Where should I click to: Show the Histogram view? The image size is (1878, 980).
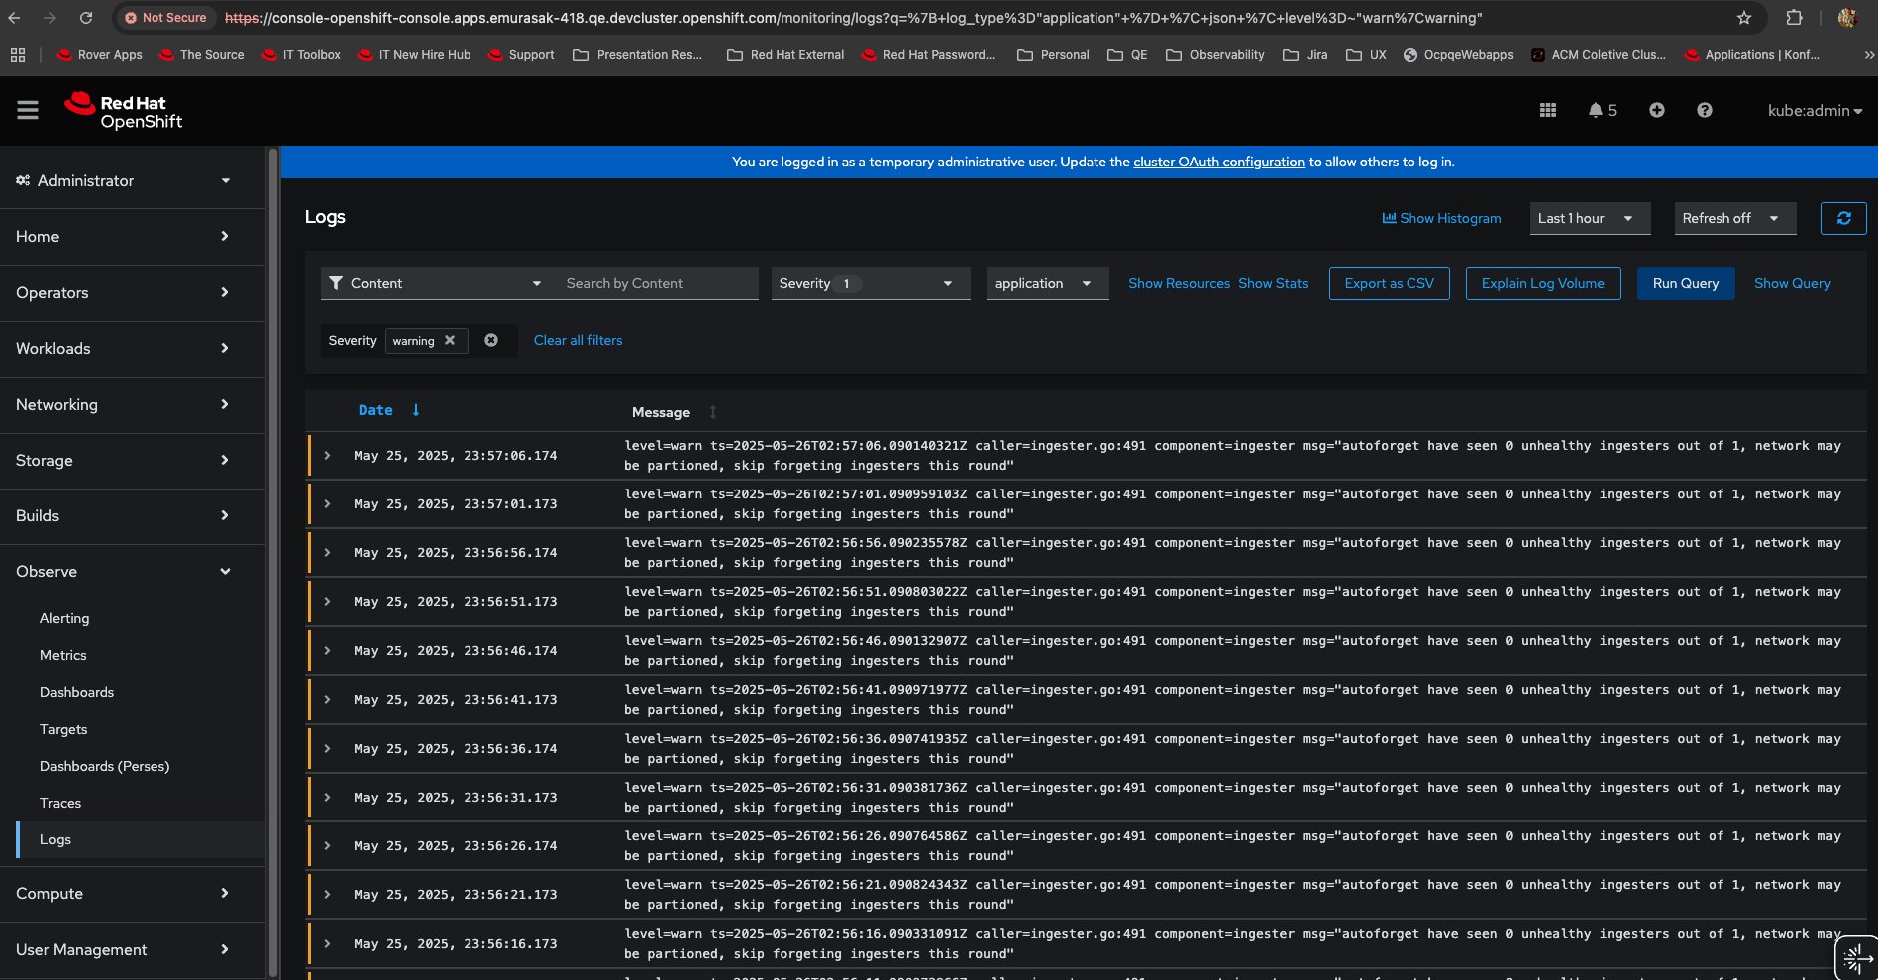tap(1441, 218)
